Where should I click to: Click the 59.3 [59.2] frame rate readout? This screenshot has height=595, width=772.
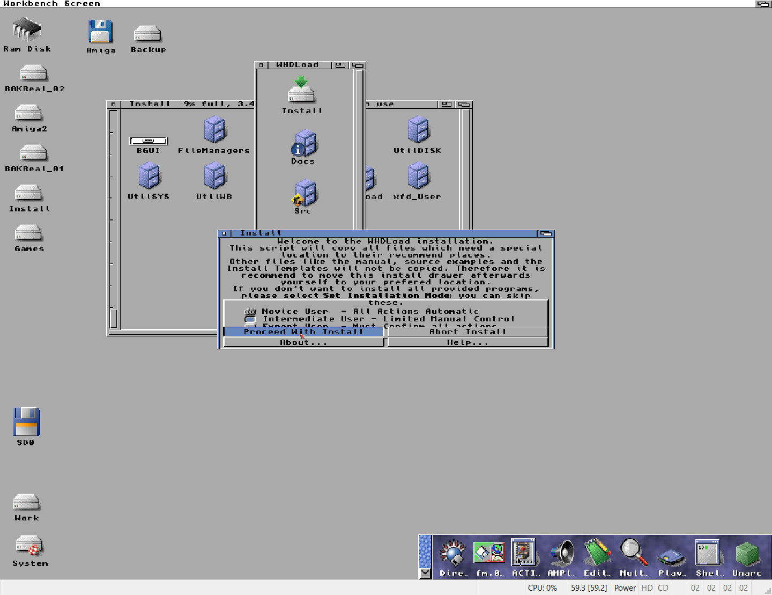click(x=589, y=588)
